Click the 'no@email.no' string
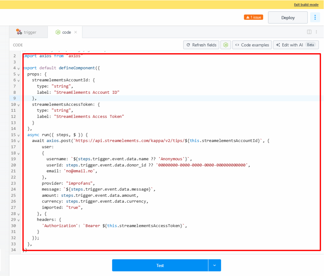The height and width of the screenshot is (276, 324). (x=79, y=171)
